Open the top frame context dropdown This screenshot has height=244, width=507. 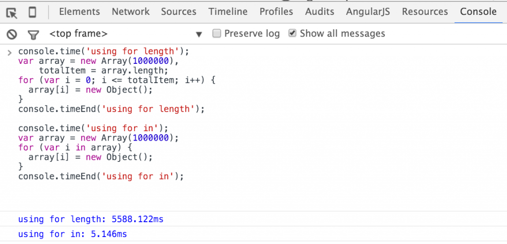point(126,34)
